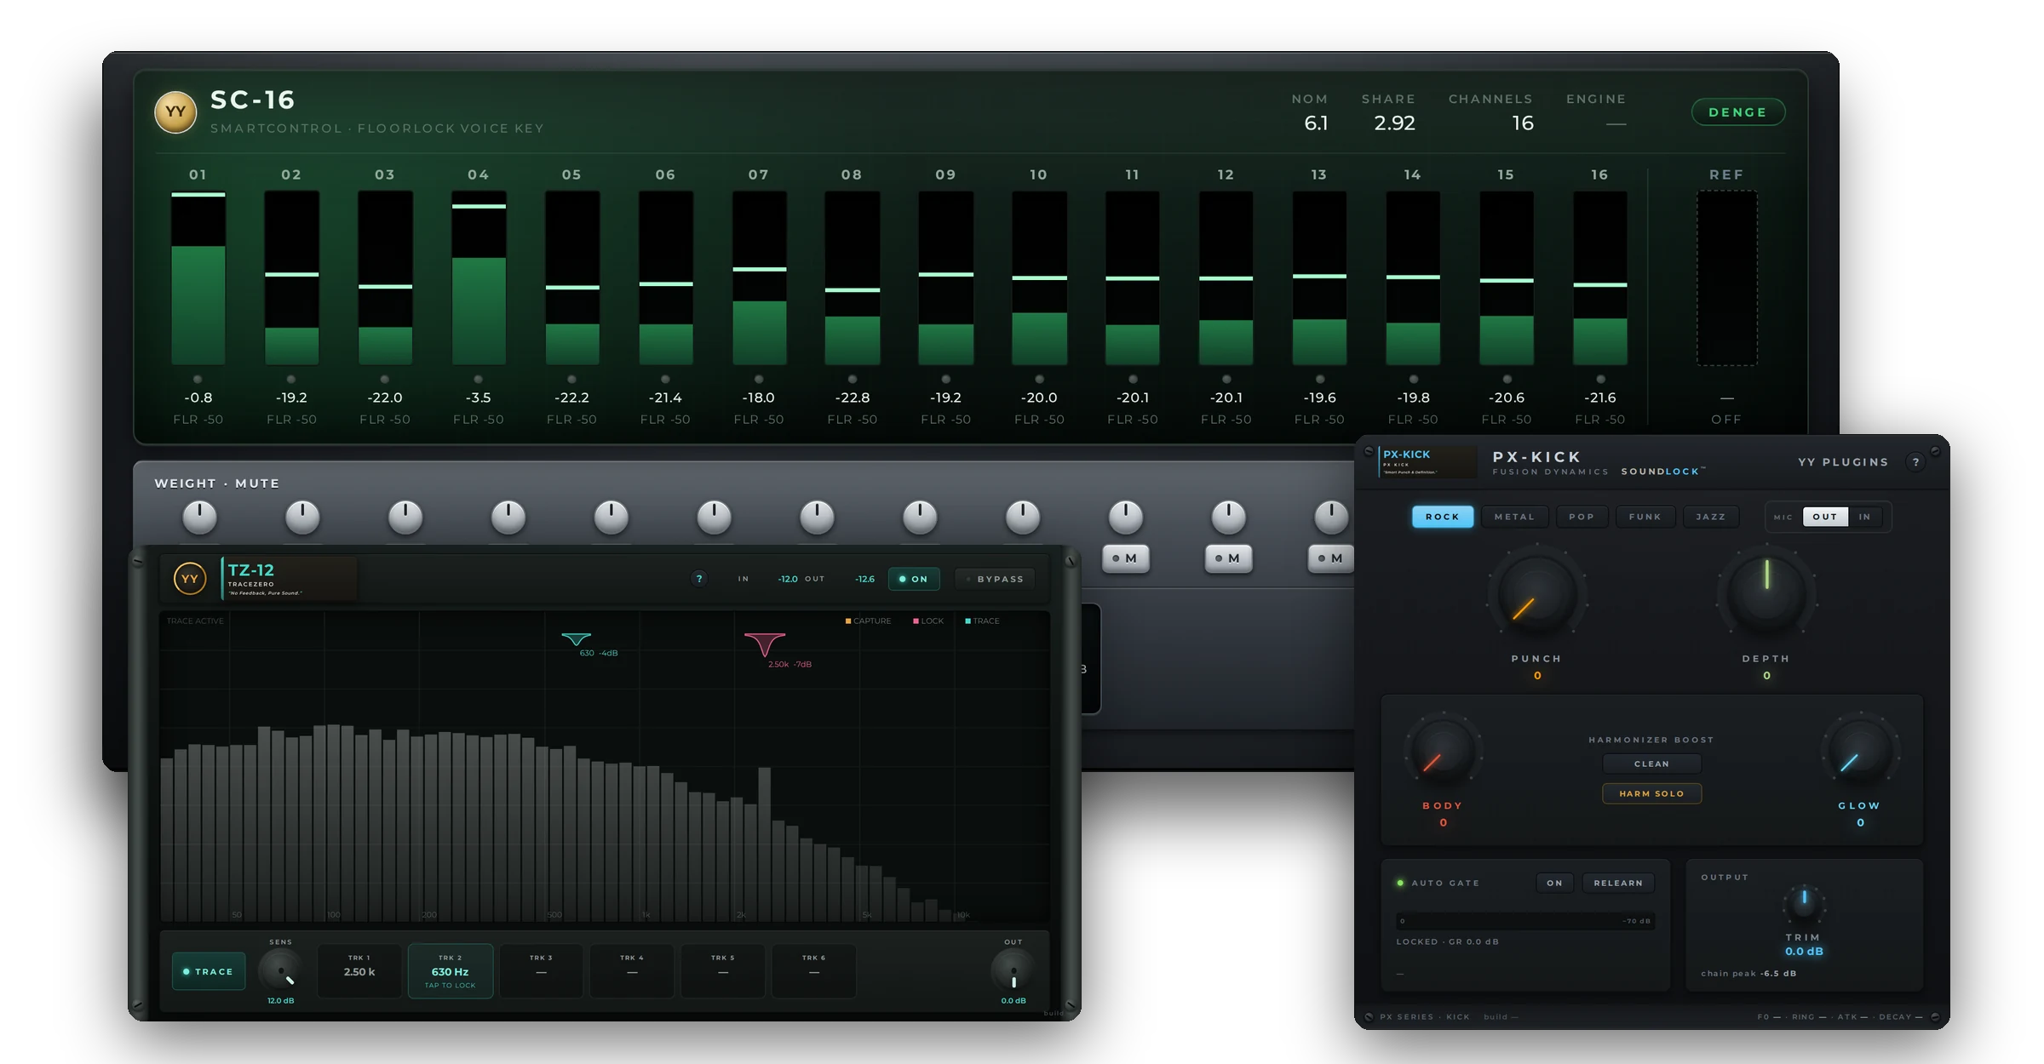Click the empty TRK 4 slot
The image size is (2044, 1064).
(x=632, y=970)
